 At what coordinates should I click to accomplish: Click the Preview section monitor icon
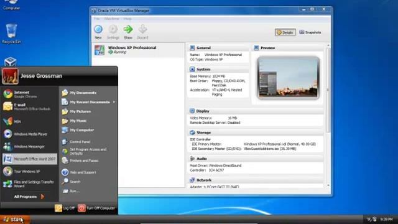tap(256, 48)
